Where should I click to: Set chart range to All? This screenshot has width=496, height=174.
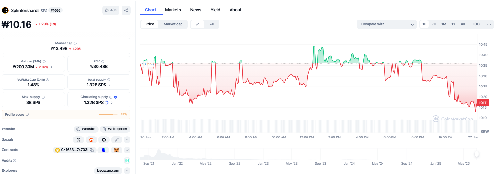463,24
